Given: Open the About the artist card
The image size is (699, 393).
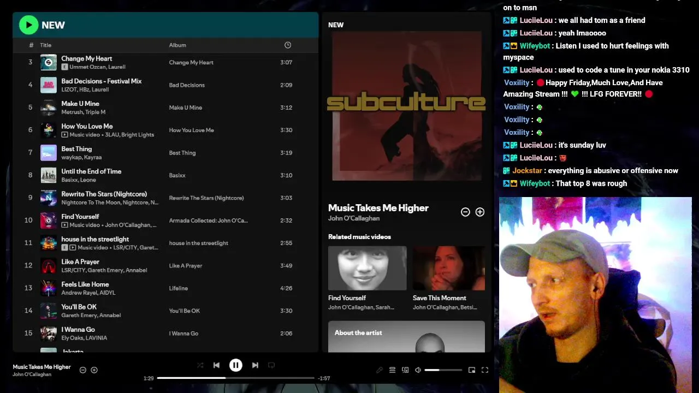Looking at the screenshot, I should pyautogui.click(x=406, y=337).
